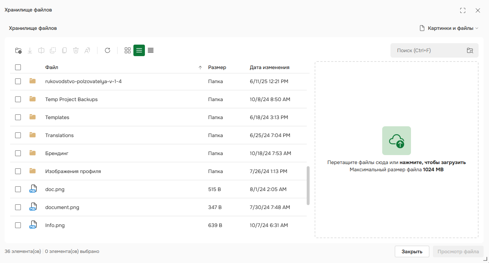Select the checkbox next to doc.png
Screen dimensions: 489x263
(x=18, y=189)
